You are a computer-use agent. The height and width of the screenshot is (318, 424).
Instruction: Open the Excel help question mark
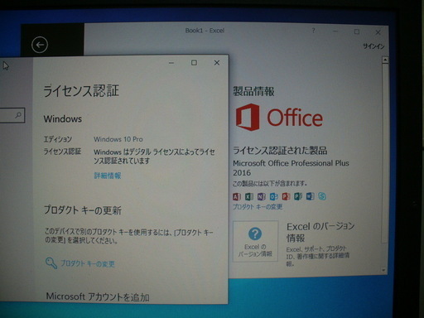[x=313, y=31]
